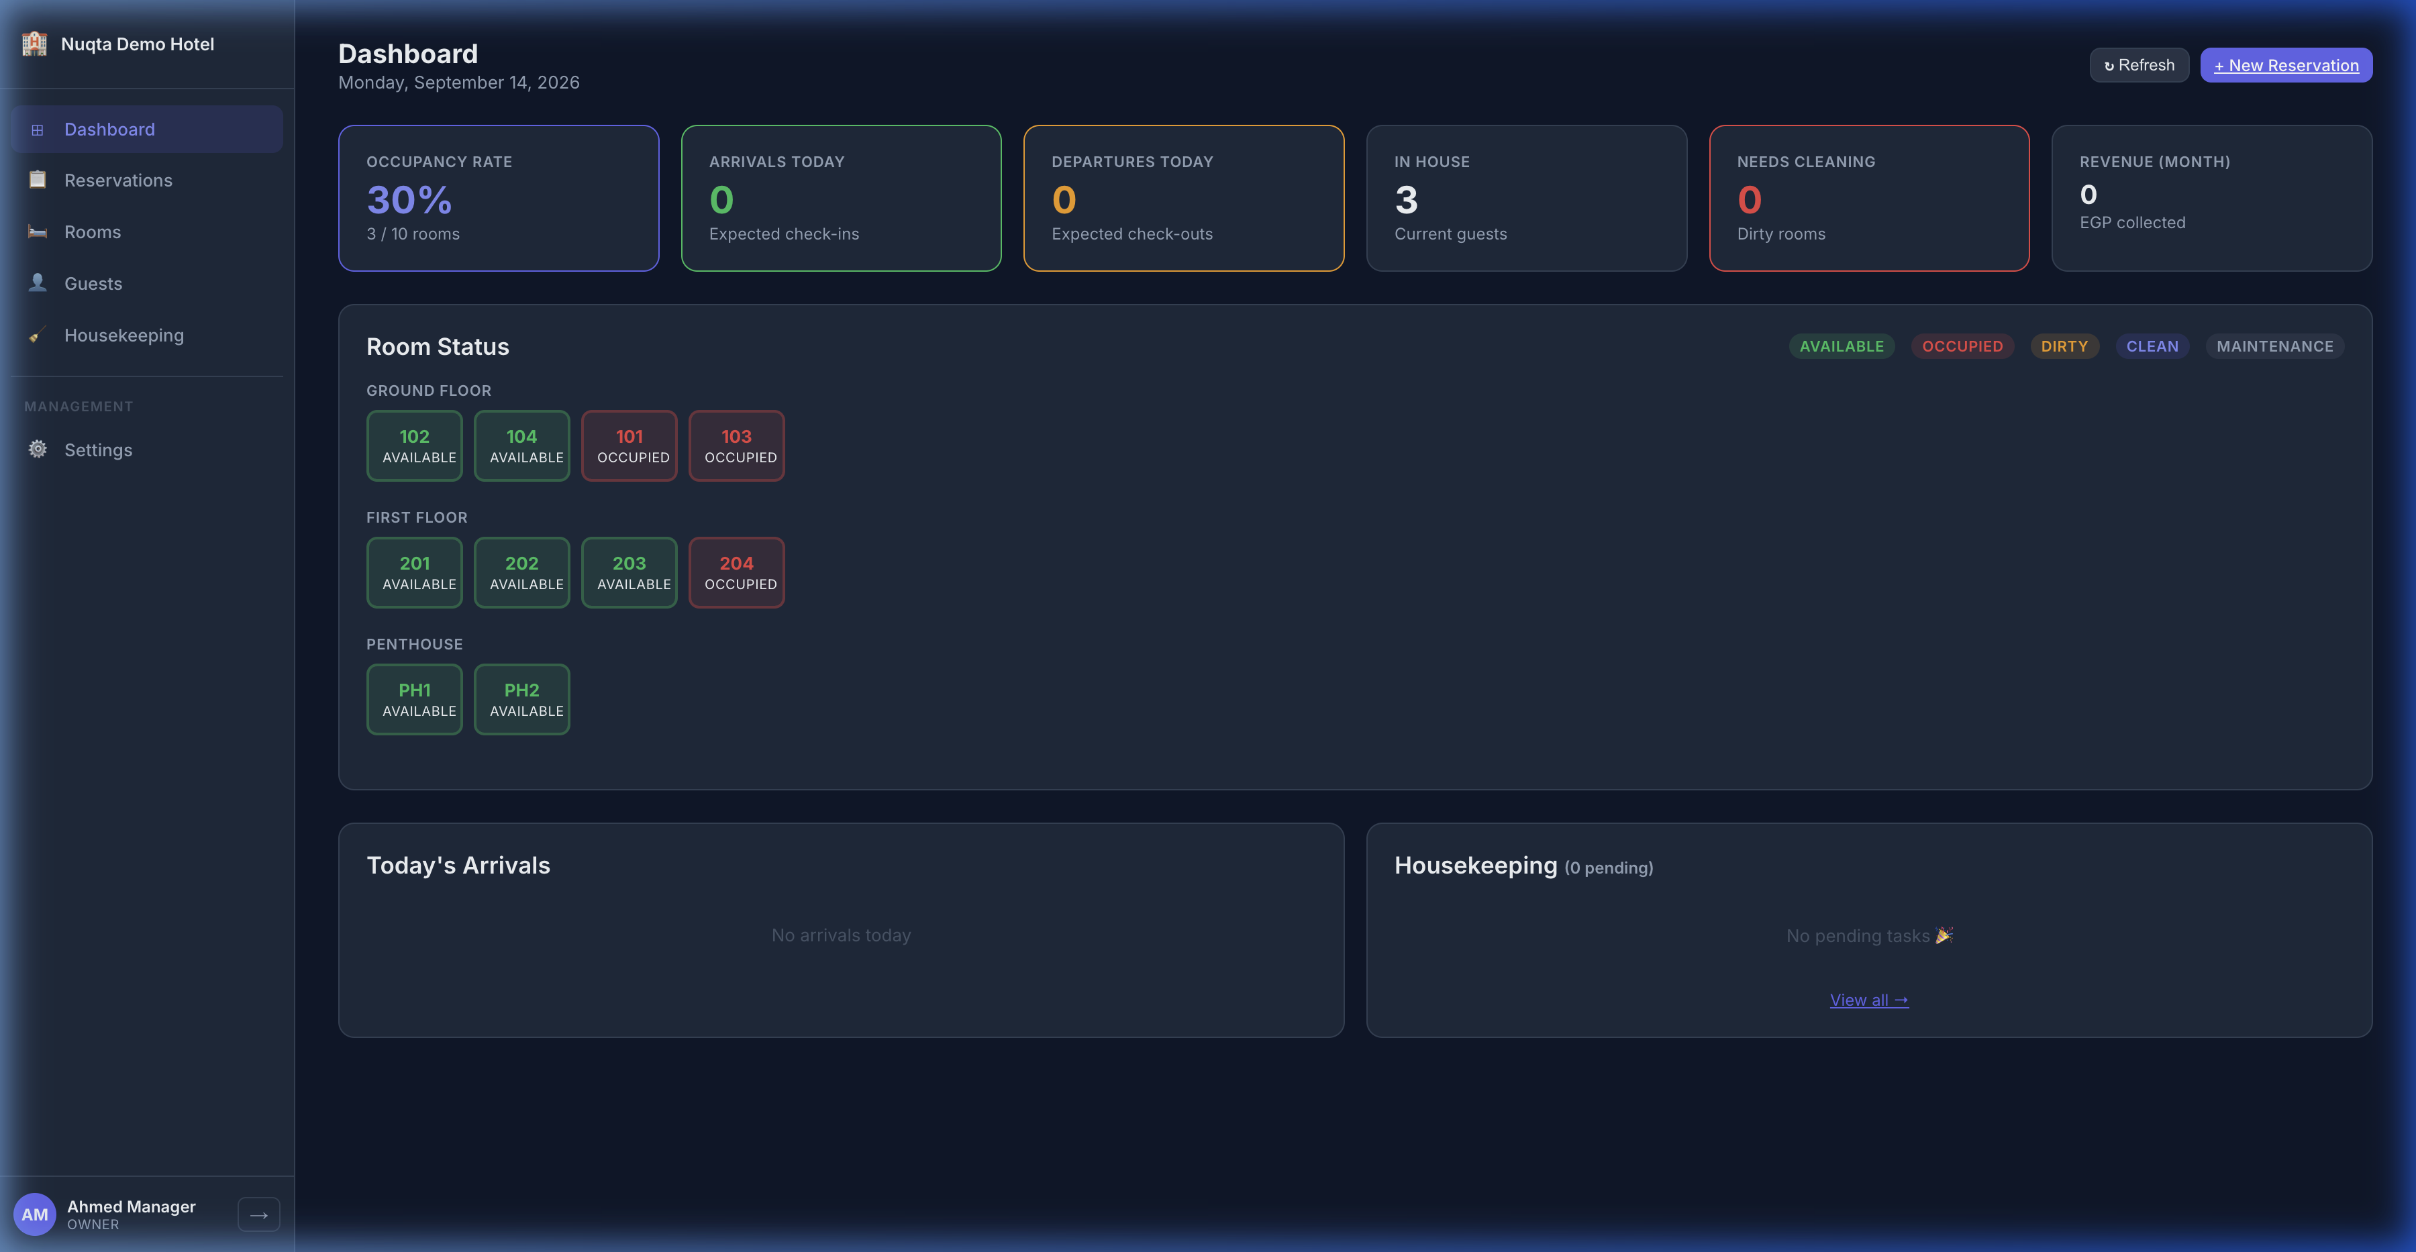The height and width of the screenshot is (1252, 2416).
Task: Click the Dashboard grid icon in sidebar
Action: pyautogui.click(x=38, y=129)
